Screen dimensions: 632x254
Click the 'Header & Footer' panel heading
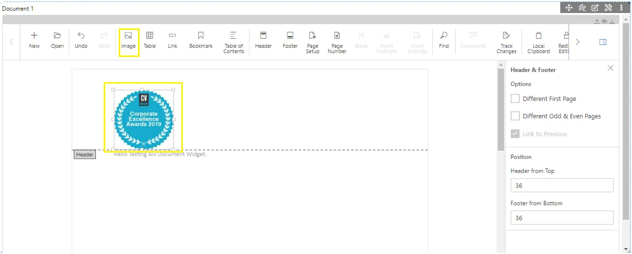point(533,70)
